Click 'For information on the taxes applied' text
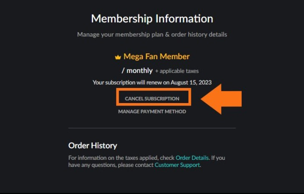 point(113,158)
